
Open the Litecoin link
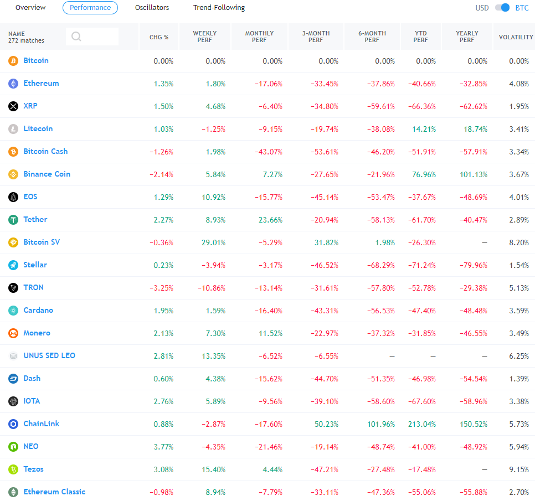[x=38, y=128]
